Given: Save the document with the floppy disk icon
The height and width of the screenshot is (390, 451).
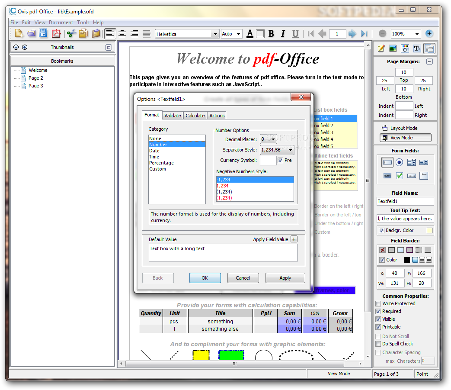Looking at the screenshot, I should [x=43, y=34].
